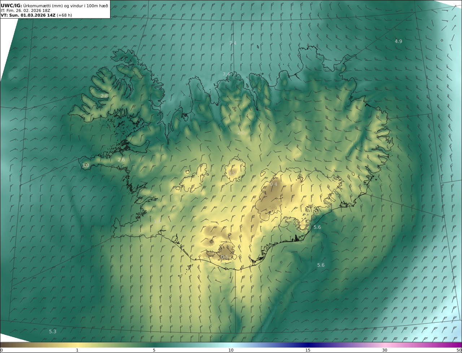Viewport: 462px width, 353px height.
Task: Click the "5.3" value label over the ocean
Action: pos(53,331)
